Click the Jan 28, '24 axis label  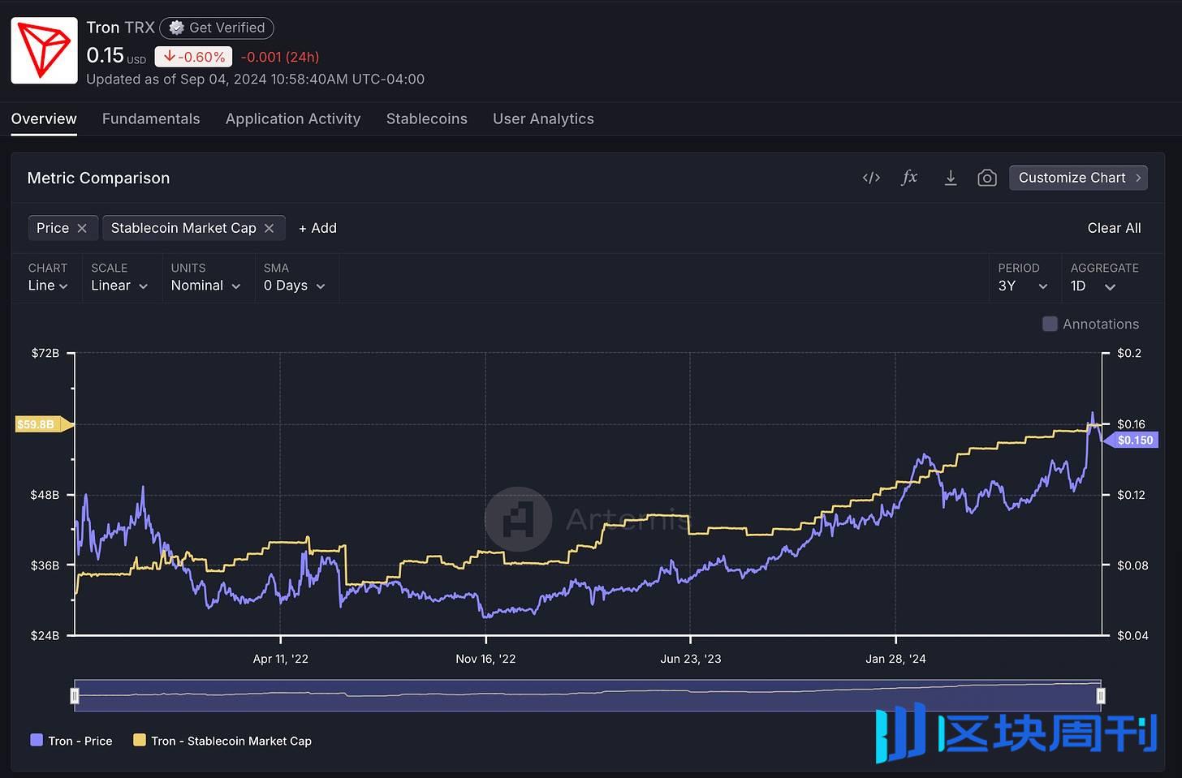895,659
